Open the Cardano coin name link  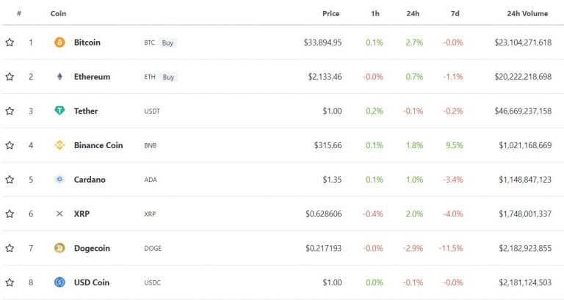click(90, 179)
